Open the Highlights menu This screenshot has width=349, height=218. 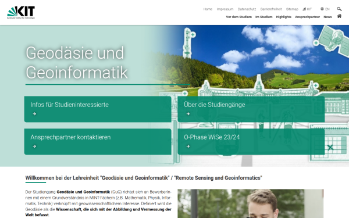tap(284, 17)
